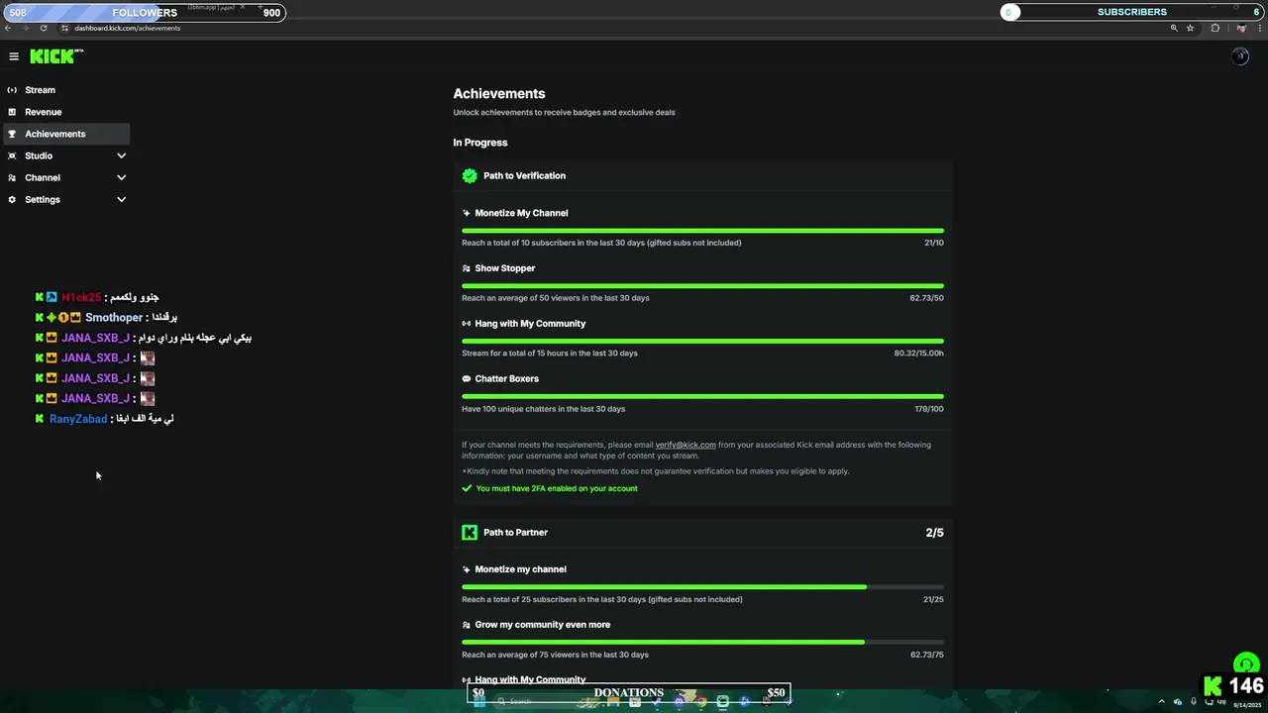Click the taskbar date 9/14/2025
This screenshot has height=713, width=1268.
1246,705
